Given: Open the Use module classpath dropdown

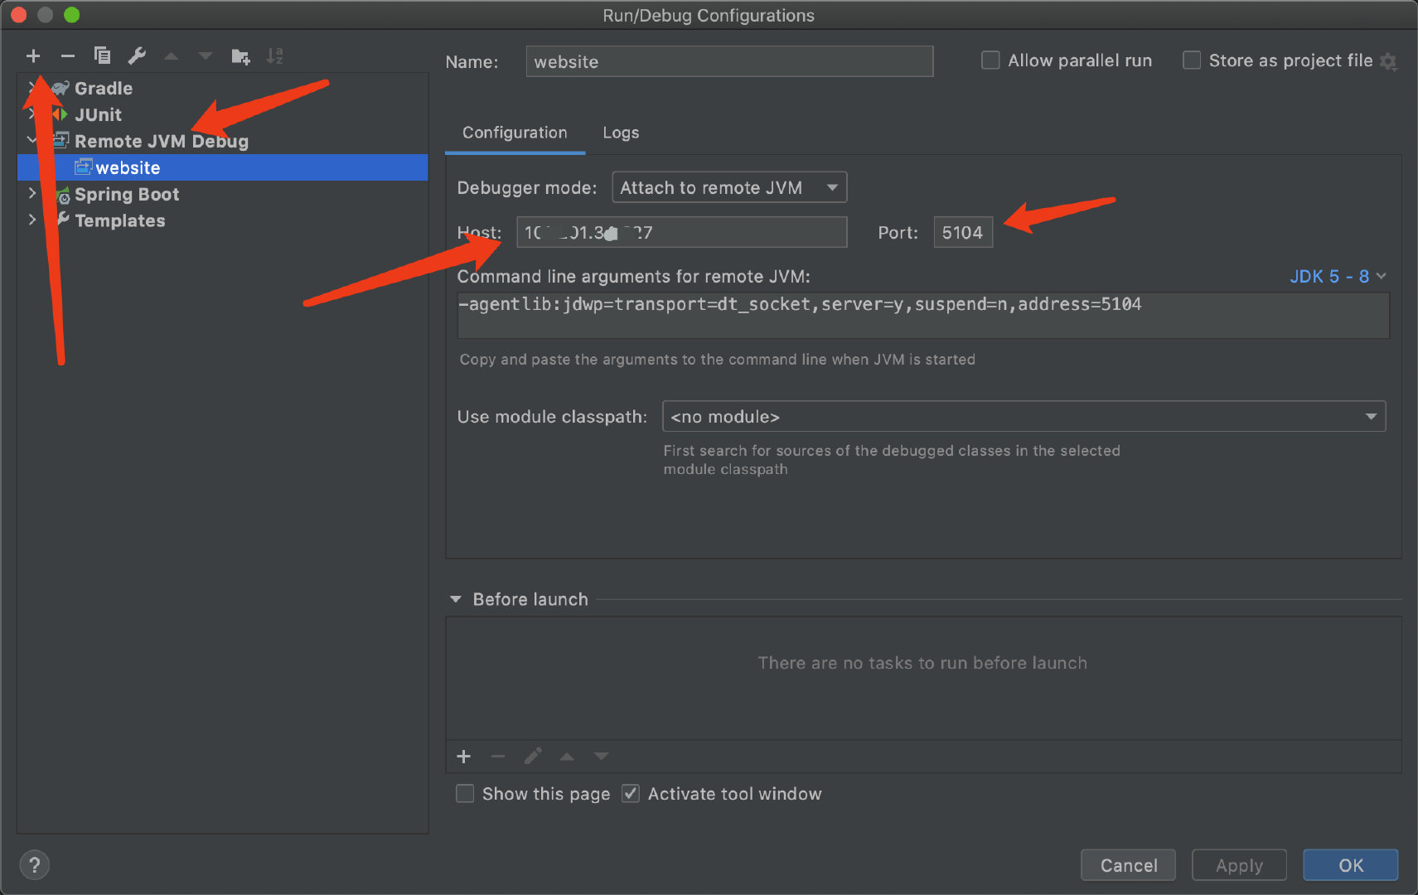Looking at the screenshot, I should coord(1024,417).
